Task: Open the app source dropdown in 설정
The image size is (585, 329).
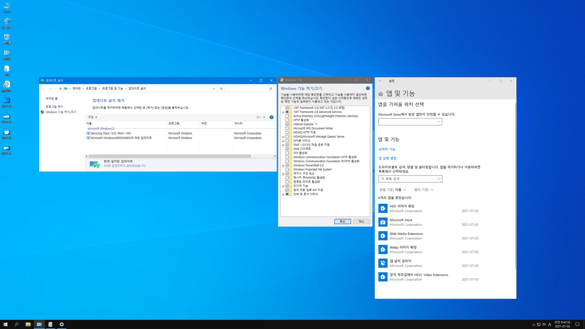Action: pyautogui.click(x=410, y=122)
